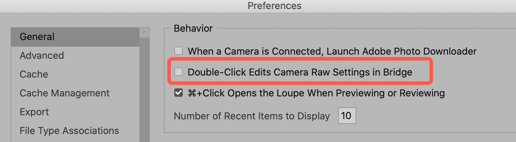Open File Type Associations preferences
This screenshot has height=142, width=516.
[x=69, y=131]
